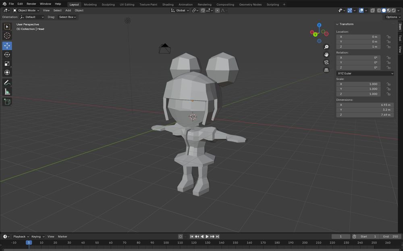Click the Blender logo icon
This screenshot has height=251, width=403.
[4, 4]
